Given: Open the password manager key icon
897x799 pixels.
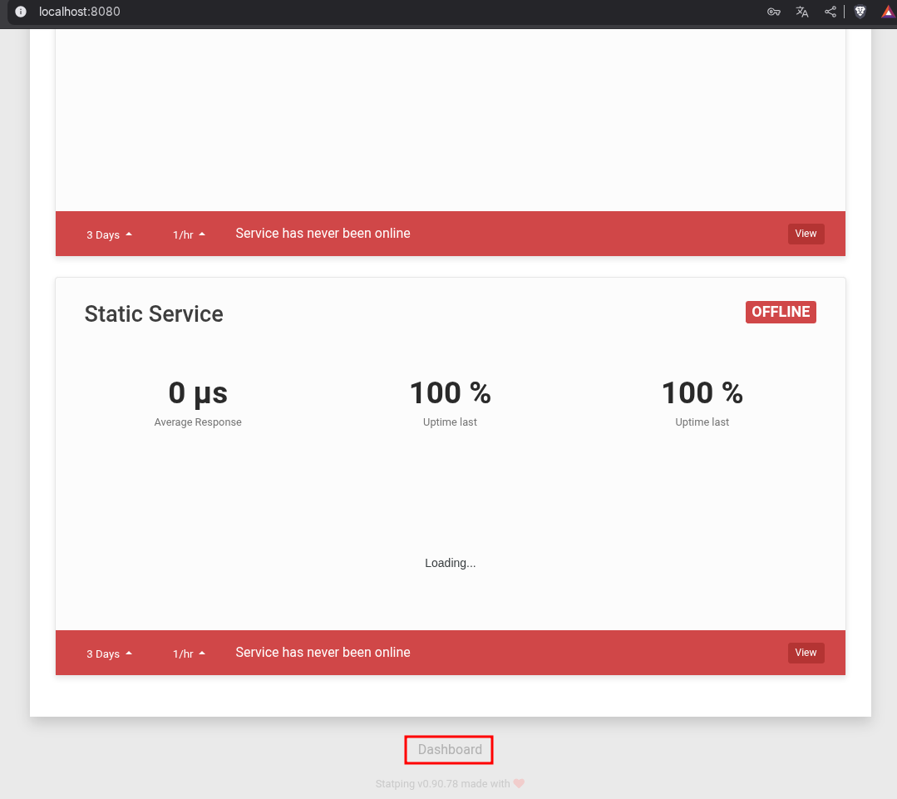Looking at the screenshot, I should pos(773,12).
